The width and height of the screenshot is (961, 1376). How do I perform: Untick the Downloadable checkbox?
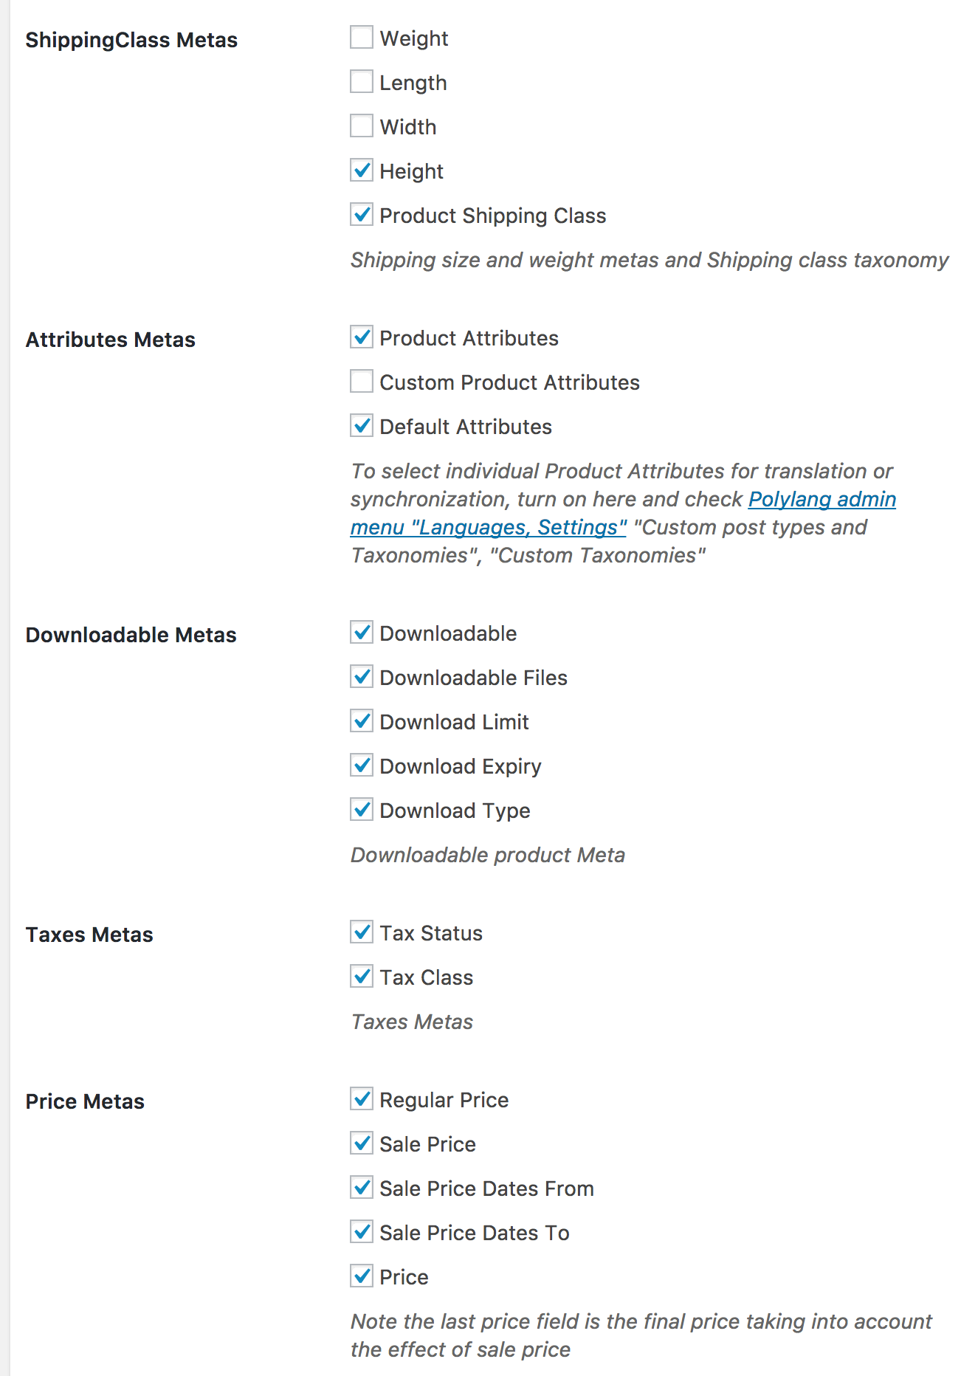(x=362, y=633)
